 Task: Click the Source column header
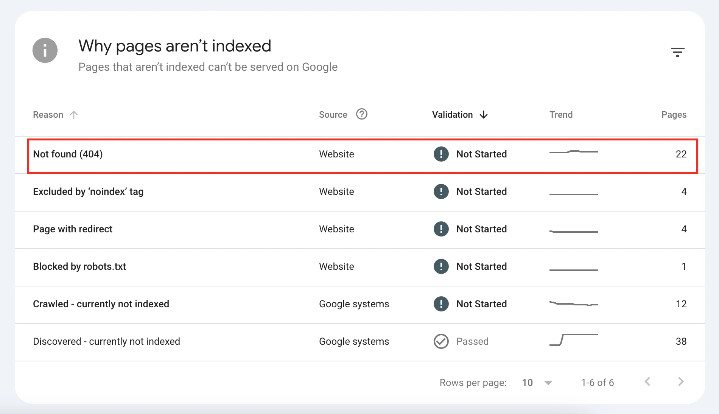coord(333,115)
